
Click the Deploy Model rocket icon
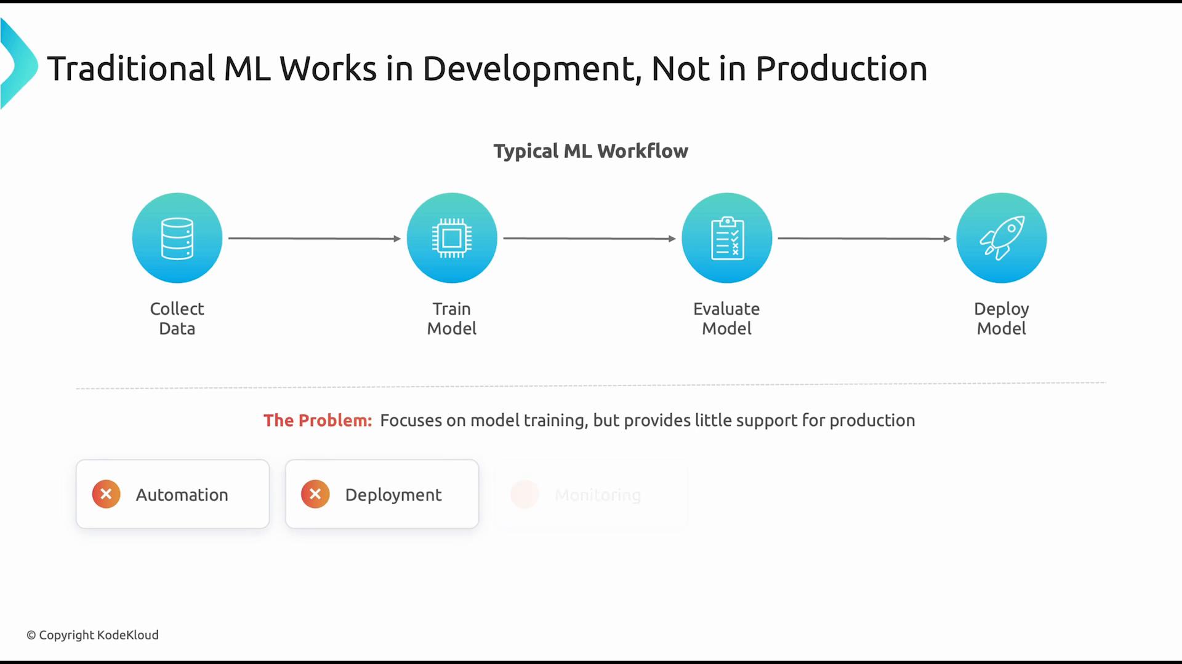pyautogui.click(x=1002, y=238)
